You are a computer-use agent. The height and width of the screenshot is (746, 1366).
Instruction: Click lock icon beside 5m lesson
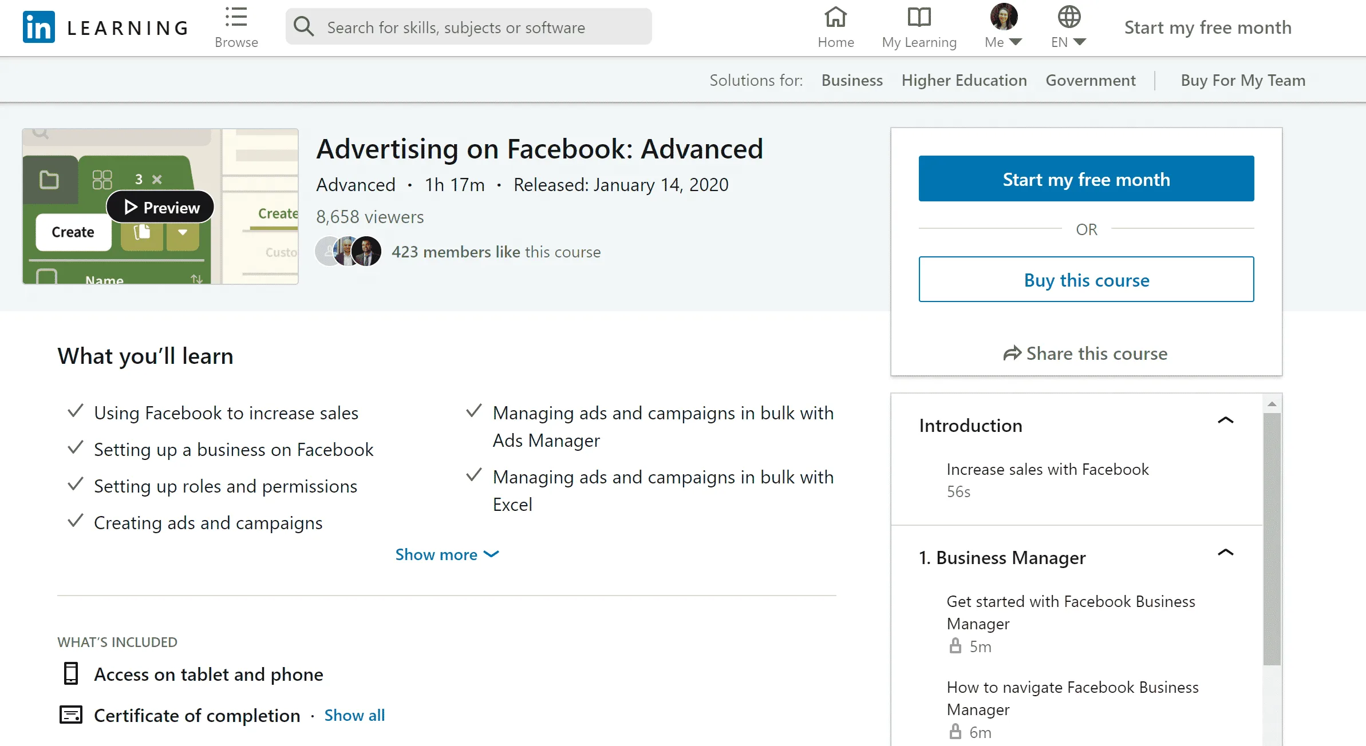click(955, 646)
